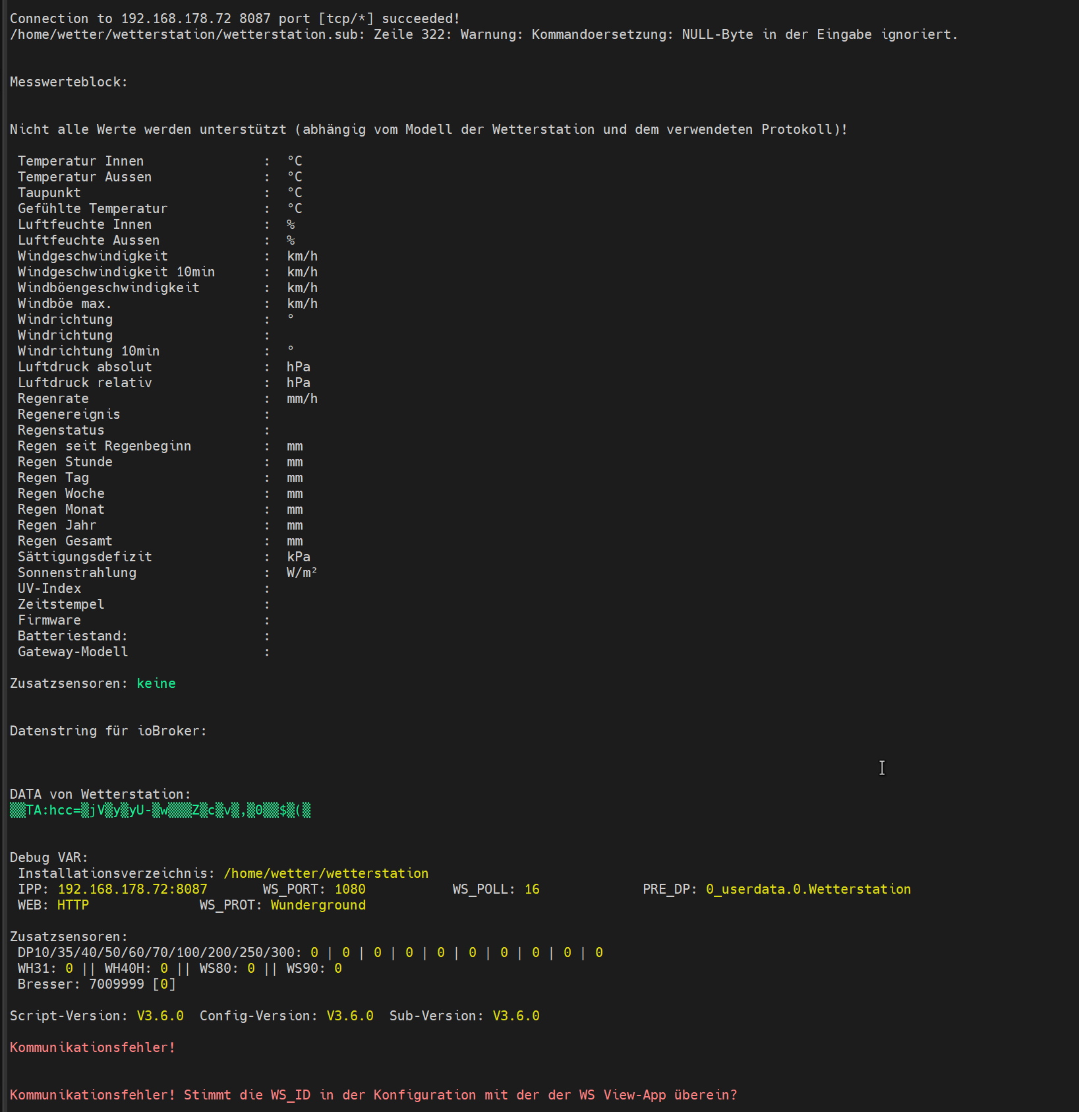Click the Temperatur Innen row label
Screen dimensions: 1079x1112
[80, 160]
